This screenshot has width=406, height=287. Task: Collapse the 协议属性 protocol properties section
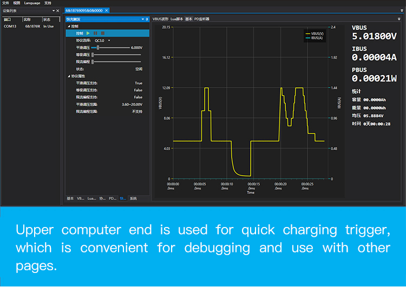[x=68, y=76]
